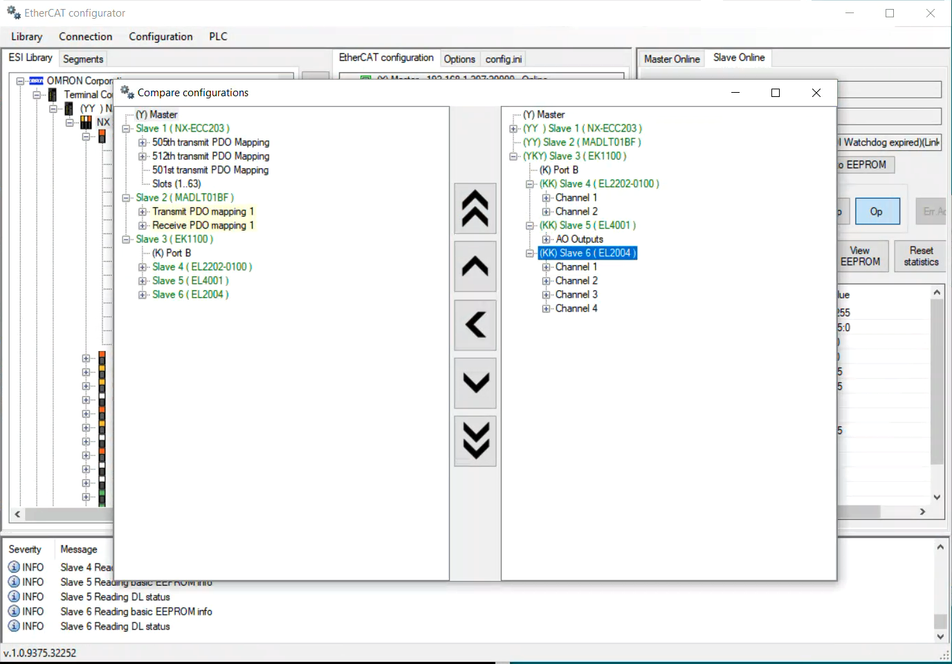The image size is (952, 664).
Task: Click the message log scroll down arrow
Action: (940, 636)
